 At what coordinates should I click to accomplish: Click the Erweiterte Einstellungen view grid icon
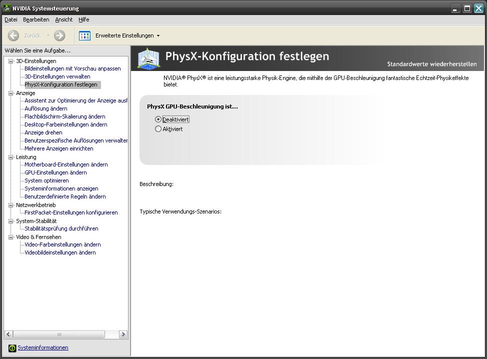pyautogui.click(x=85, y=35)
